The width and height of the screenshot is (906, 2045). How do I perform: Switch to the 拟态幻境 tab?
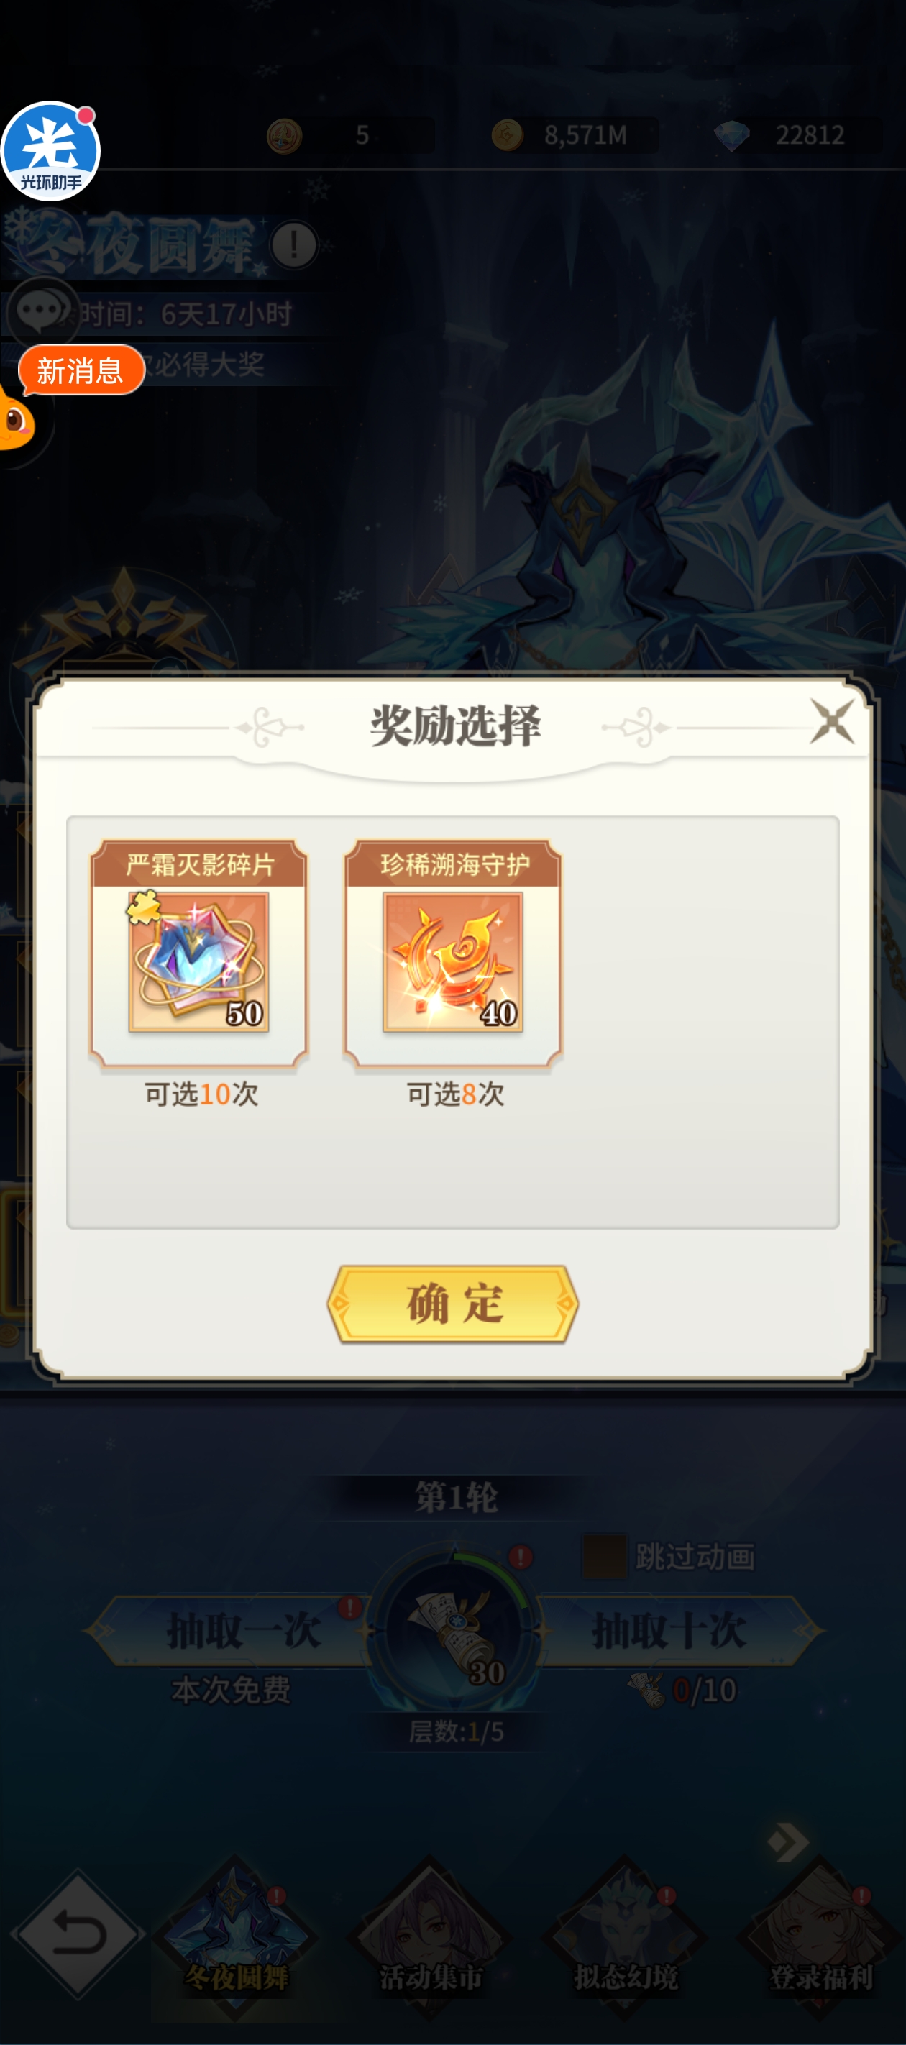coord(626,1936)
